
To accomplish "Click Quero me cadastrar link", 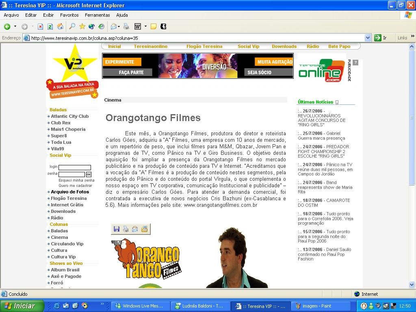I will [75, 186].
